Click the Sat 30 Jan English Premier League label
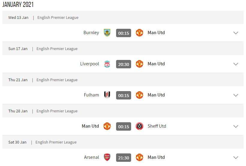Image resolution: width=246 pixels, height=166 pixels. (56, 142)
